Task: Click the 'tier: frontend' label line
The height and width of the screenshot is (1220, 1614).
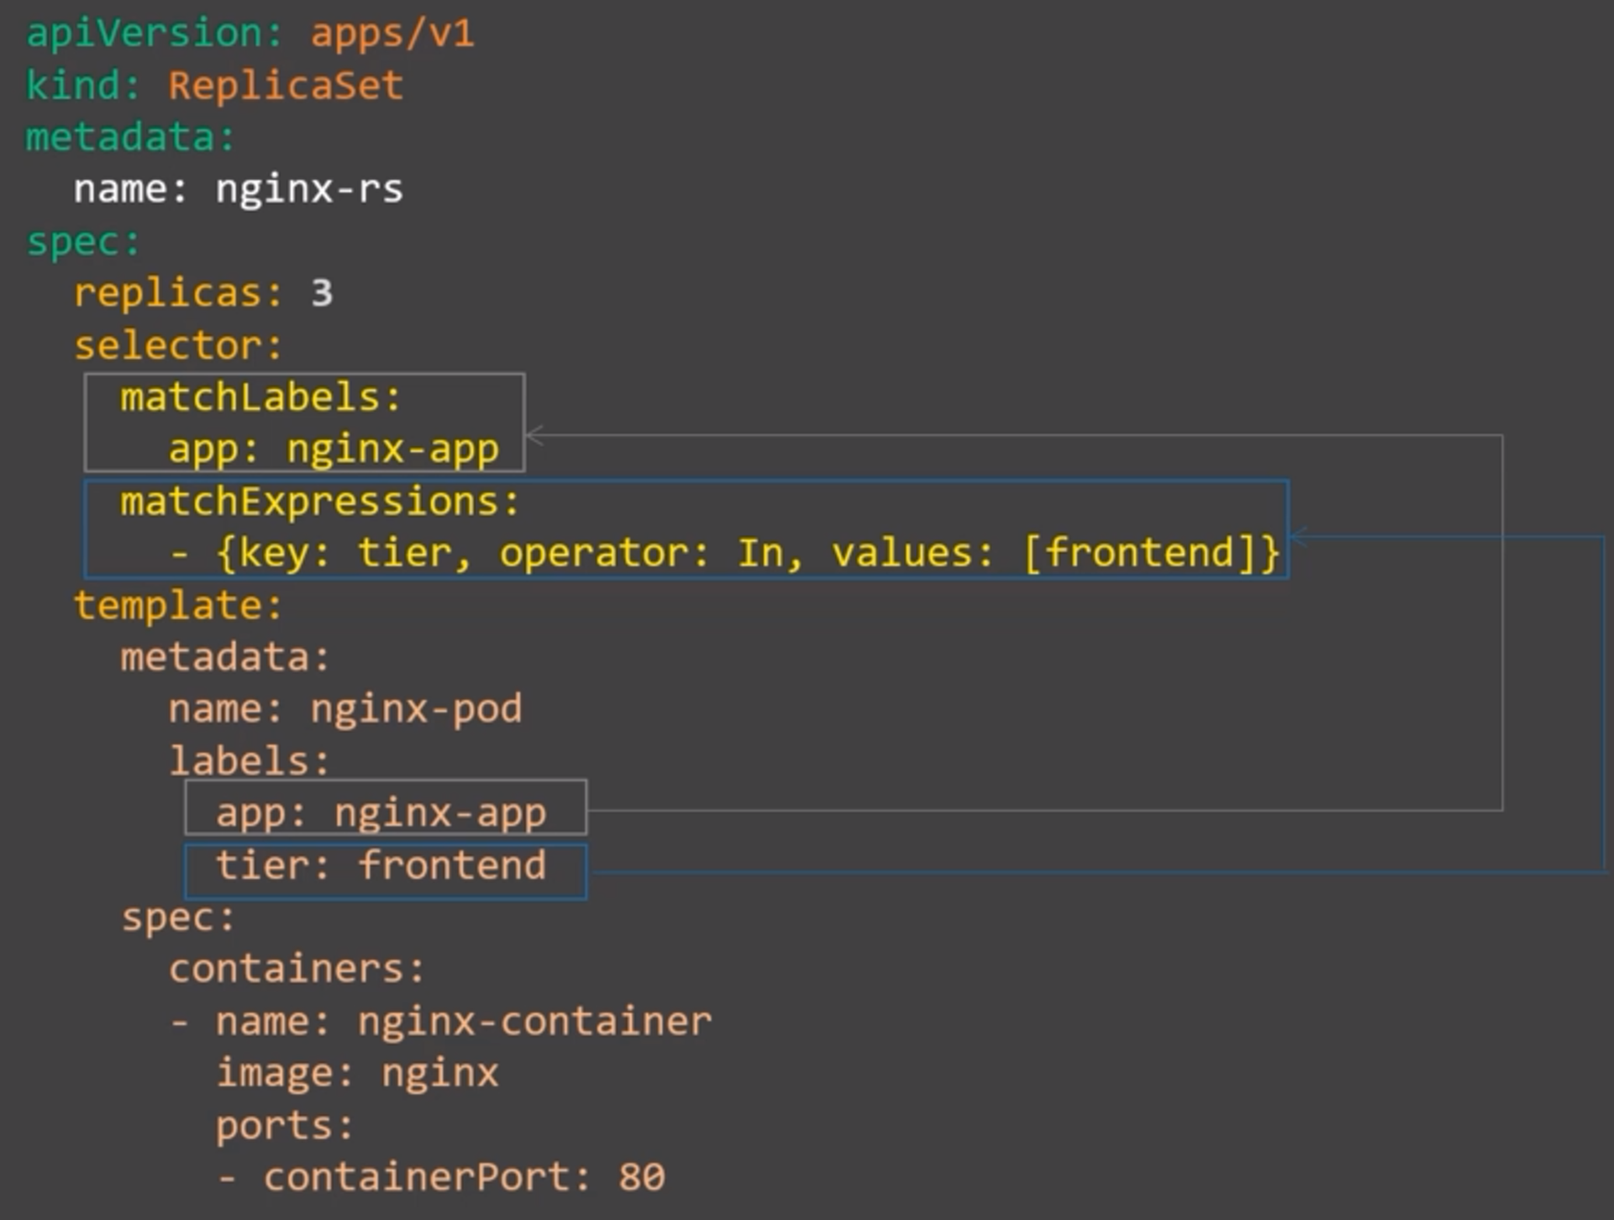Action: [x=381, y=865]
